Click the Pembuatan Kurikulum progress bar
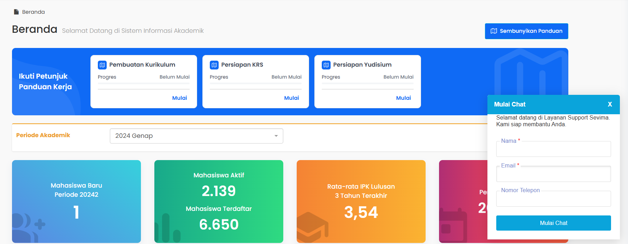Screen dimensions: 628x244 click(143, 84)
